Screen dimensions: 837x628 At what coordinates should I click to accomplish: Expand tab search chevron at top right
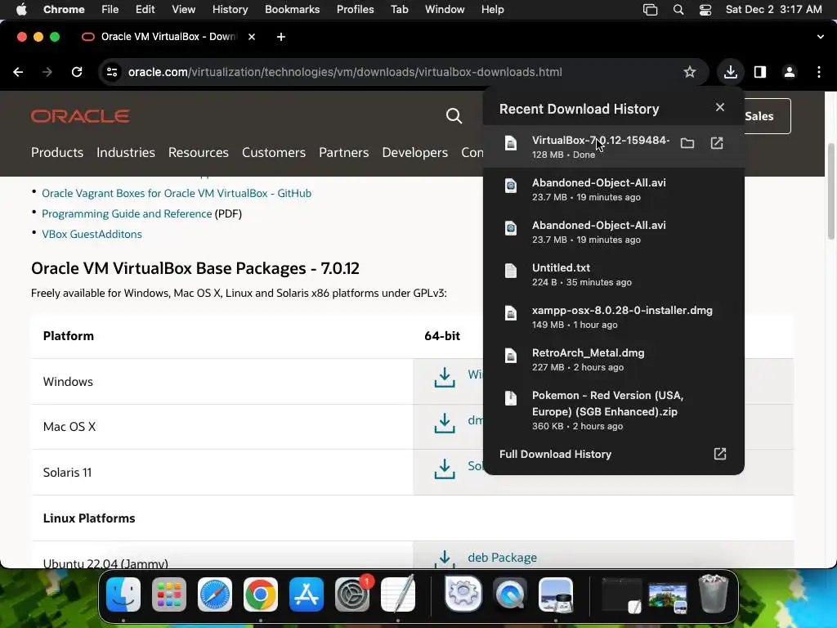point(821,37)
